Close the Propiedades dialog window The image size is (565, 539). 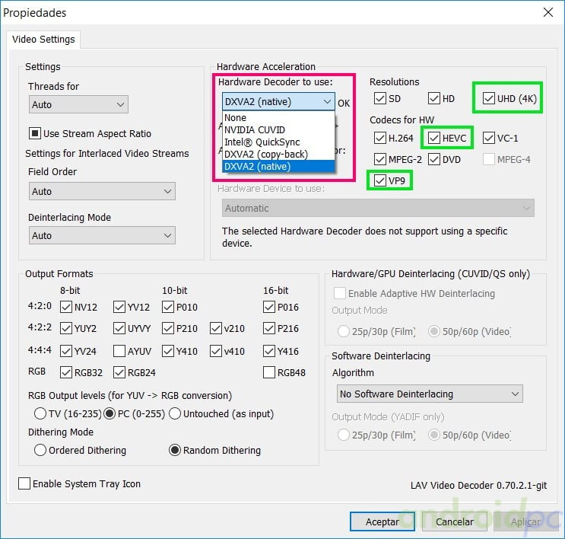click(x=548, y=12)
